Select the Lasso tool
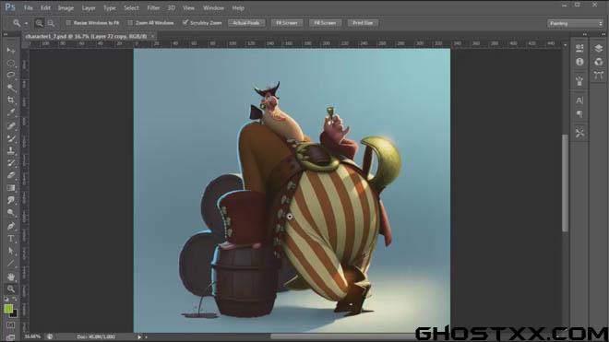 [x=11, y=76]
